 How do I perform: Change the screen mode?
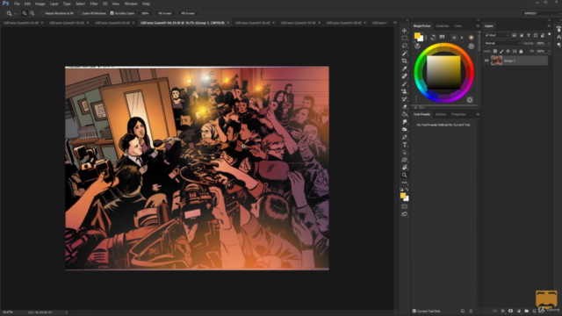(404, 214)
